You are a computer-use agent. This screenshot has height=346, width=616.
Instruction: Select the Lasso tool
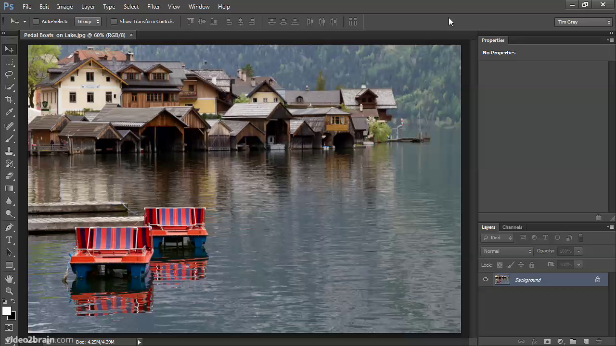point(9,74)
